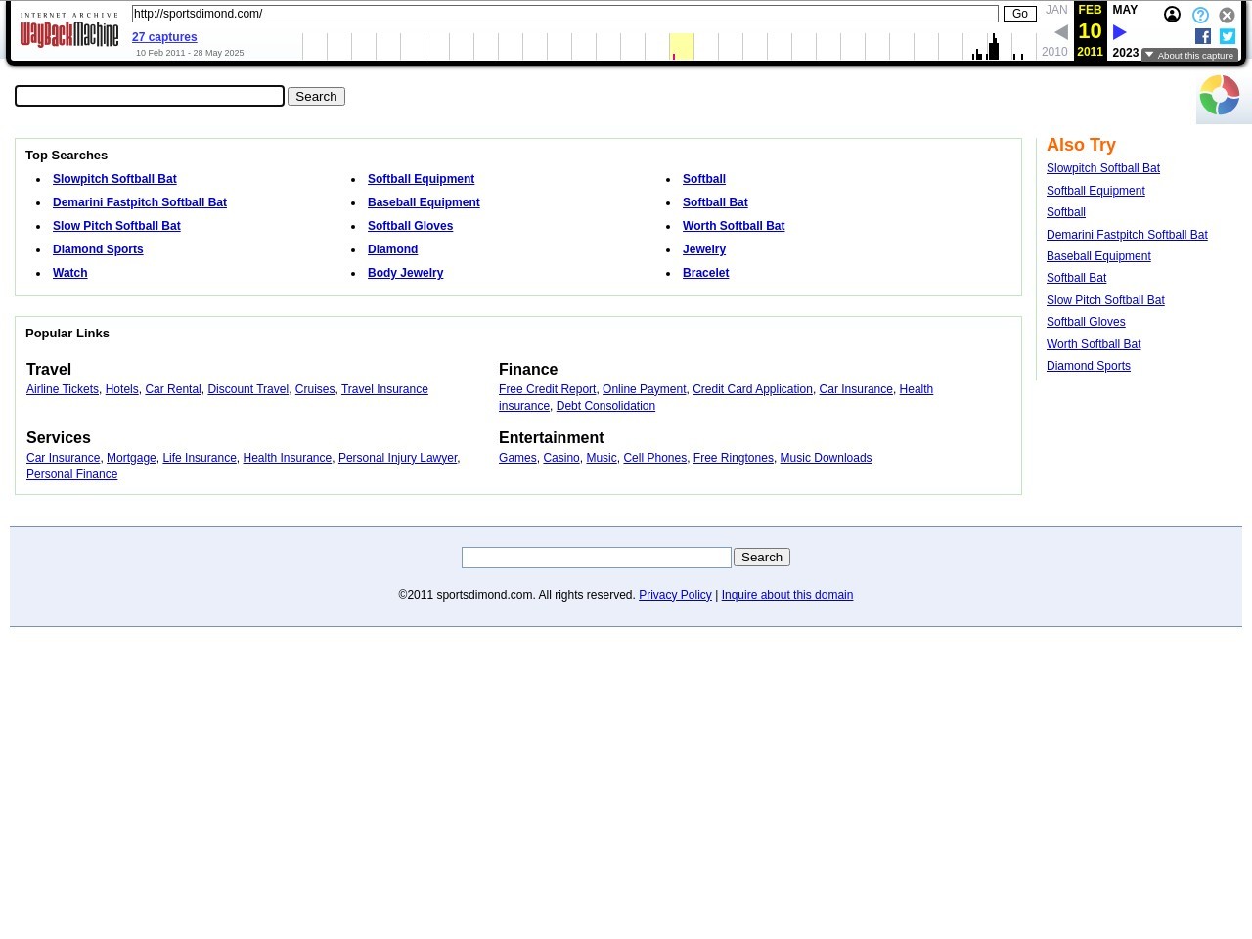Open the Car Rental link
1252x939 pixels.
173,389
